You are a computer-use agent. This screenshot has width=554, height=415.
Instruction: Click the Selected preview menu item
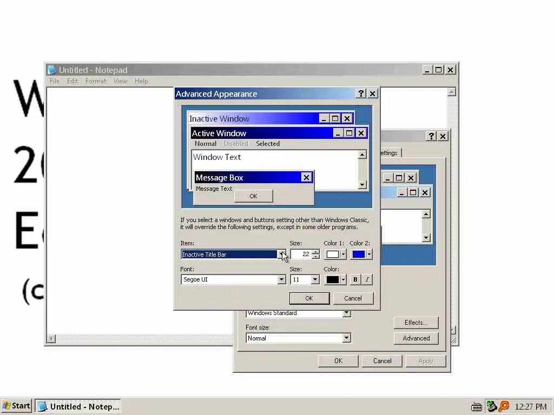pyautogui.click(x=267, y=144)
